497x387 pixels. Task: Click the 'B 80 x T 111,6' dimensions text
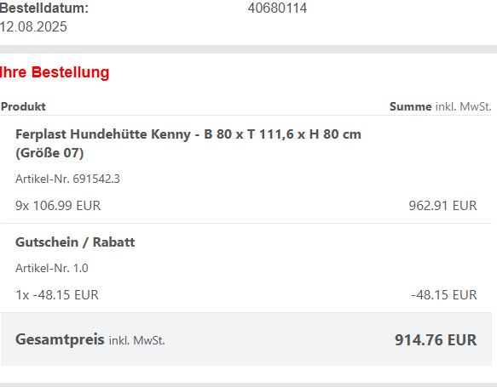(x=249, y=134)
